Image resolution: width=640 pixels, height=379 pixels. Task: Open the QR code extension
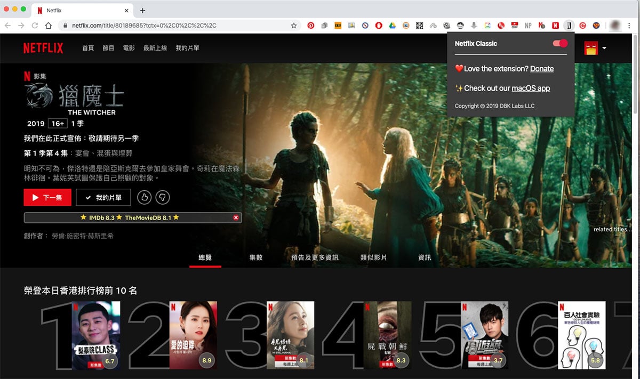pyautogui.click(x=419, y=25)
